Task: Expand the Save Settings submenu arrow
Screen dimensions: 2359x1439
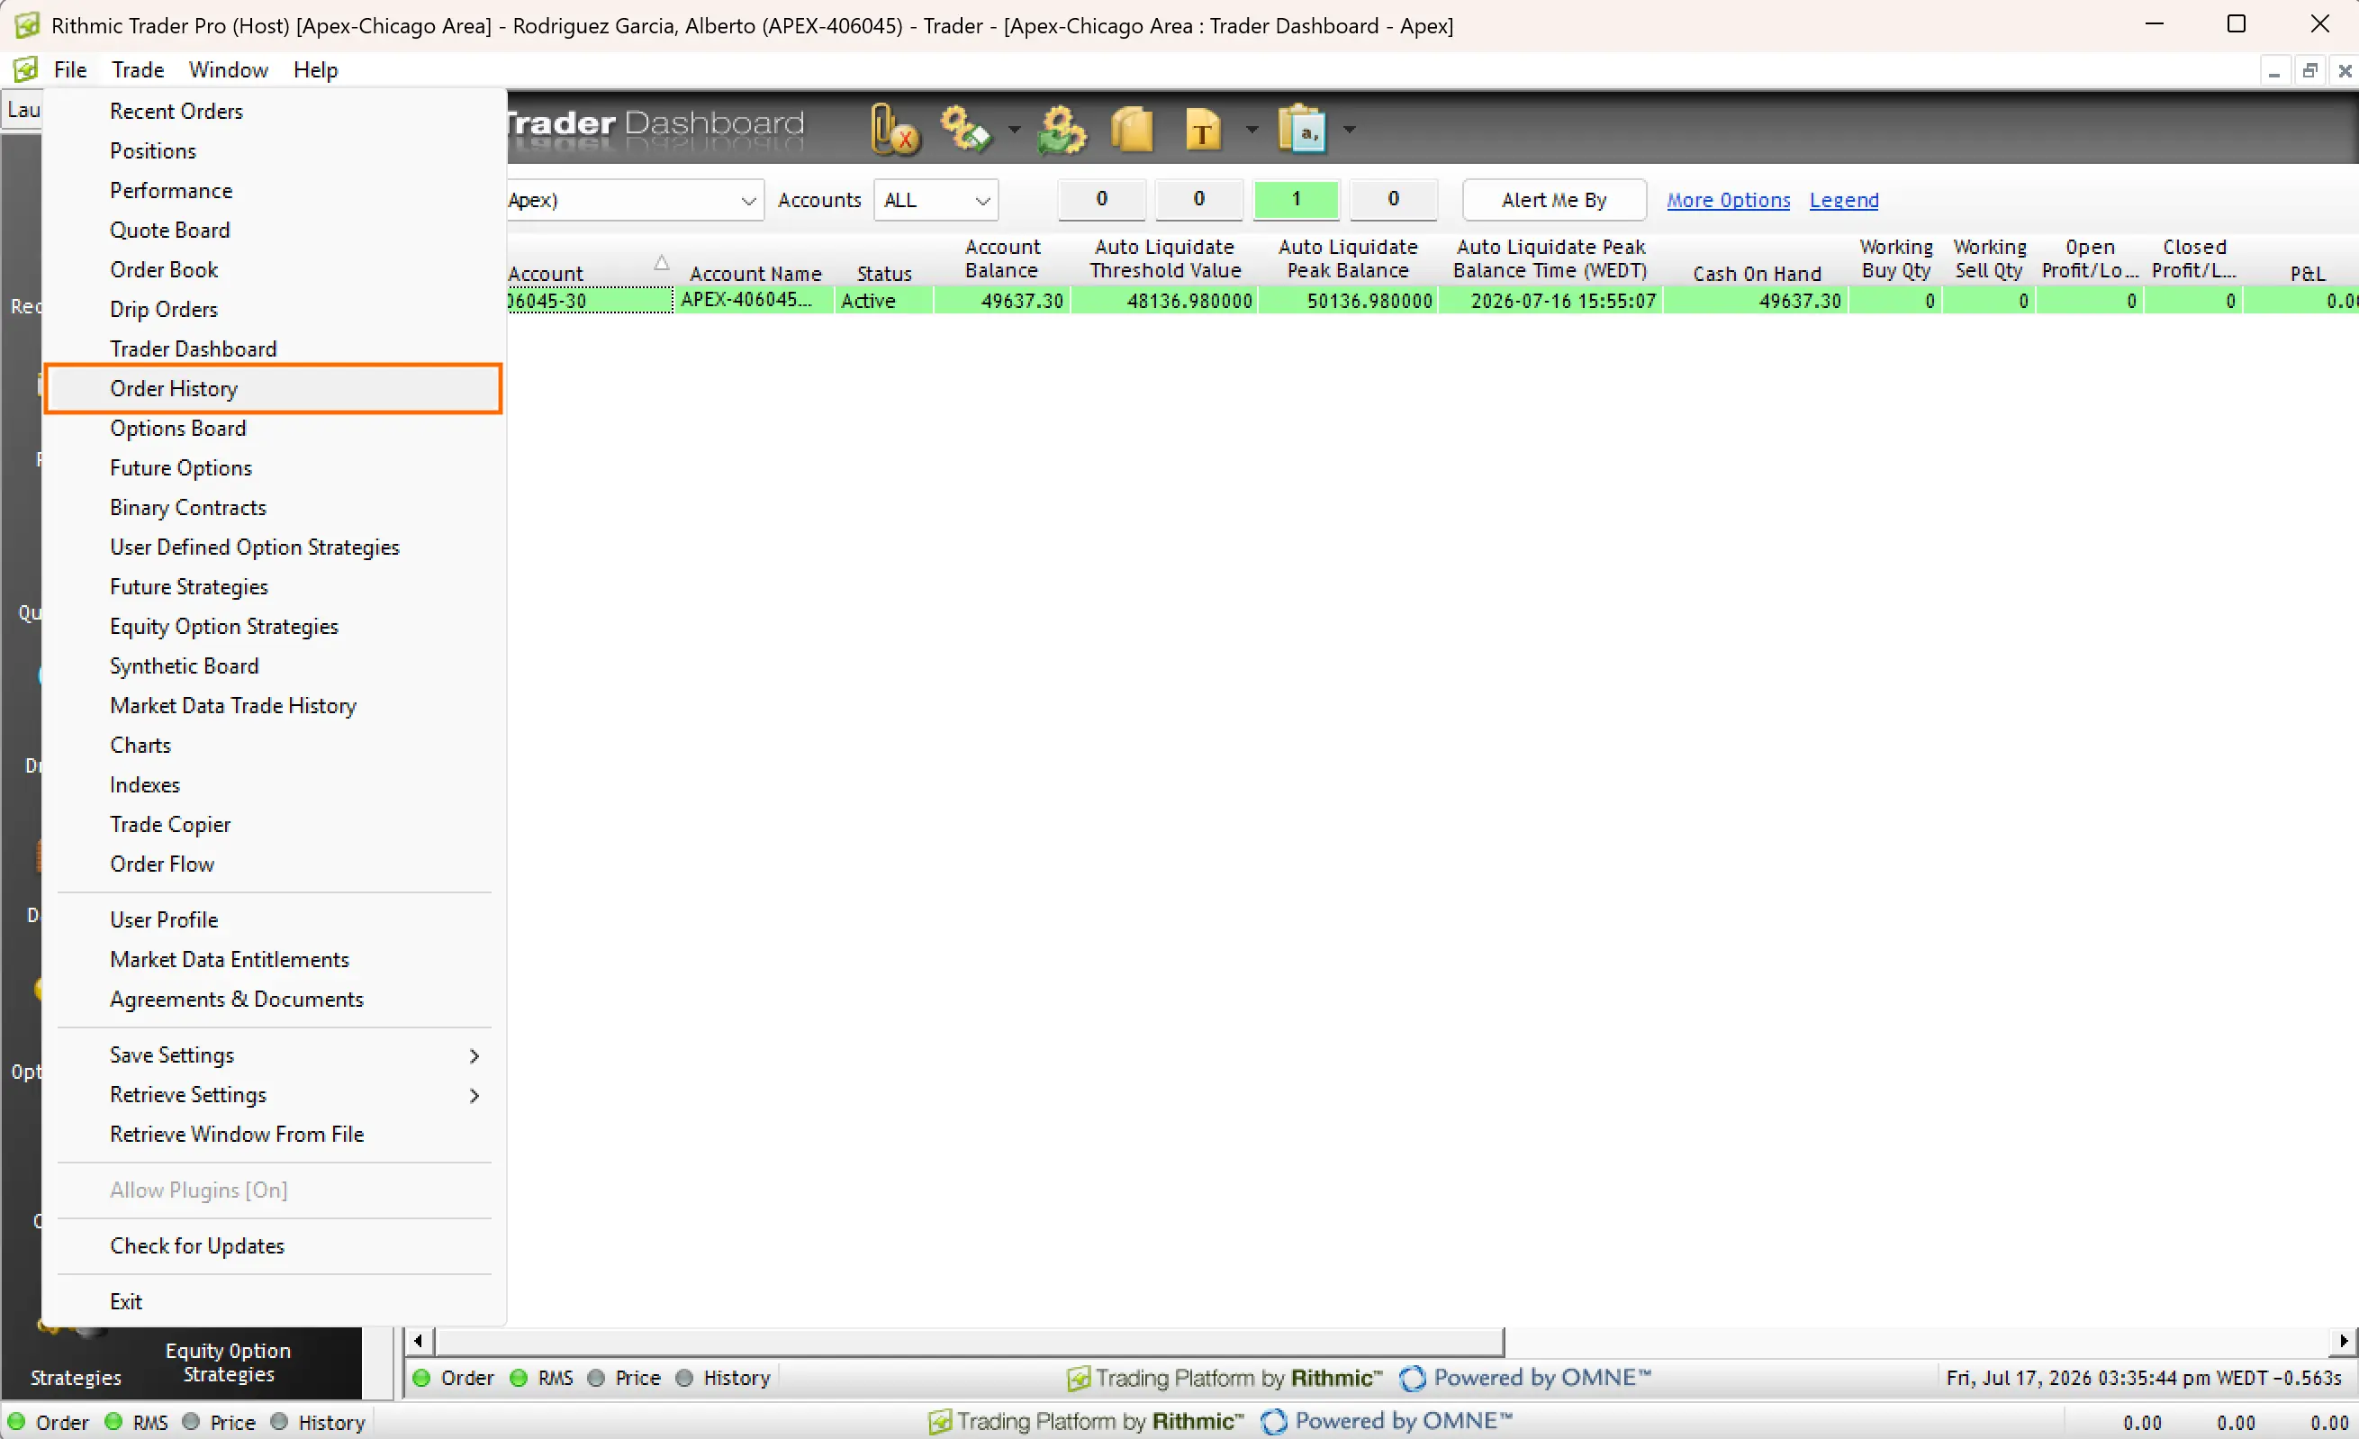Action: point(474,1055)
